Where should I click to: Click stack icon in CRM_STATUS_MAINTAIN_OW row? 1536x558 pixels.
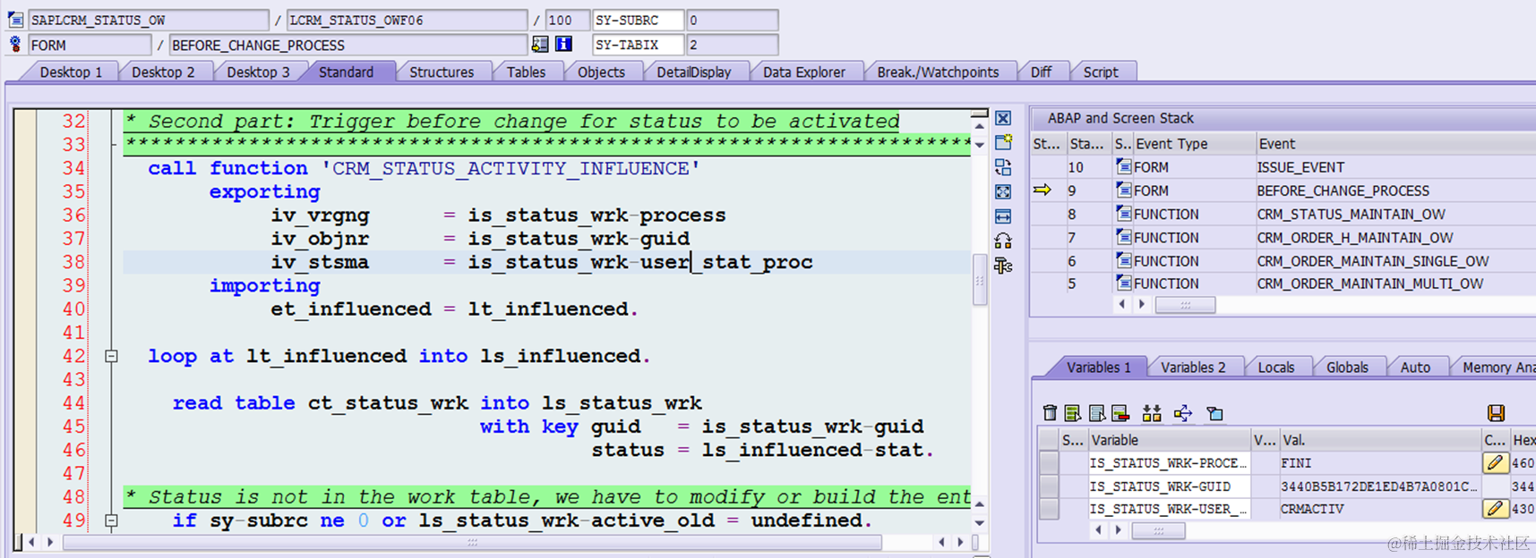(1123, 214)
